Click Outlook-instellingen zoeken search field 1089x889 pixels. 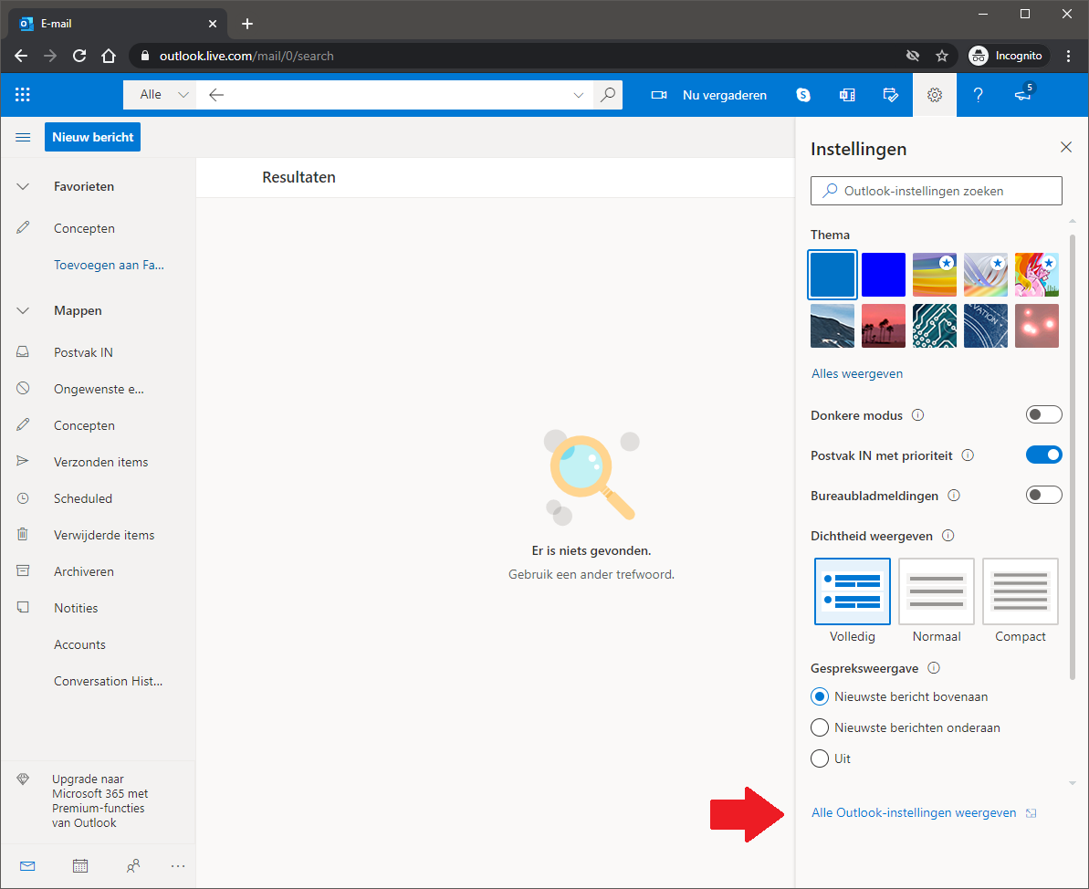(x=937, y=191)
